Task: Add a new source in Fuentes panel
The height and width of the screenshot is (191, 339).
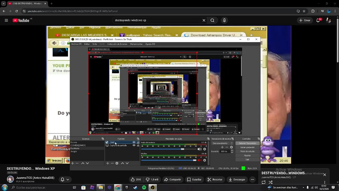Action: [x=108, y=163]
